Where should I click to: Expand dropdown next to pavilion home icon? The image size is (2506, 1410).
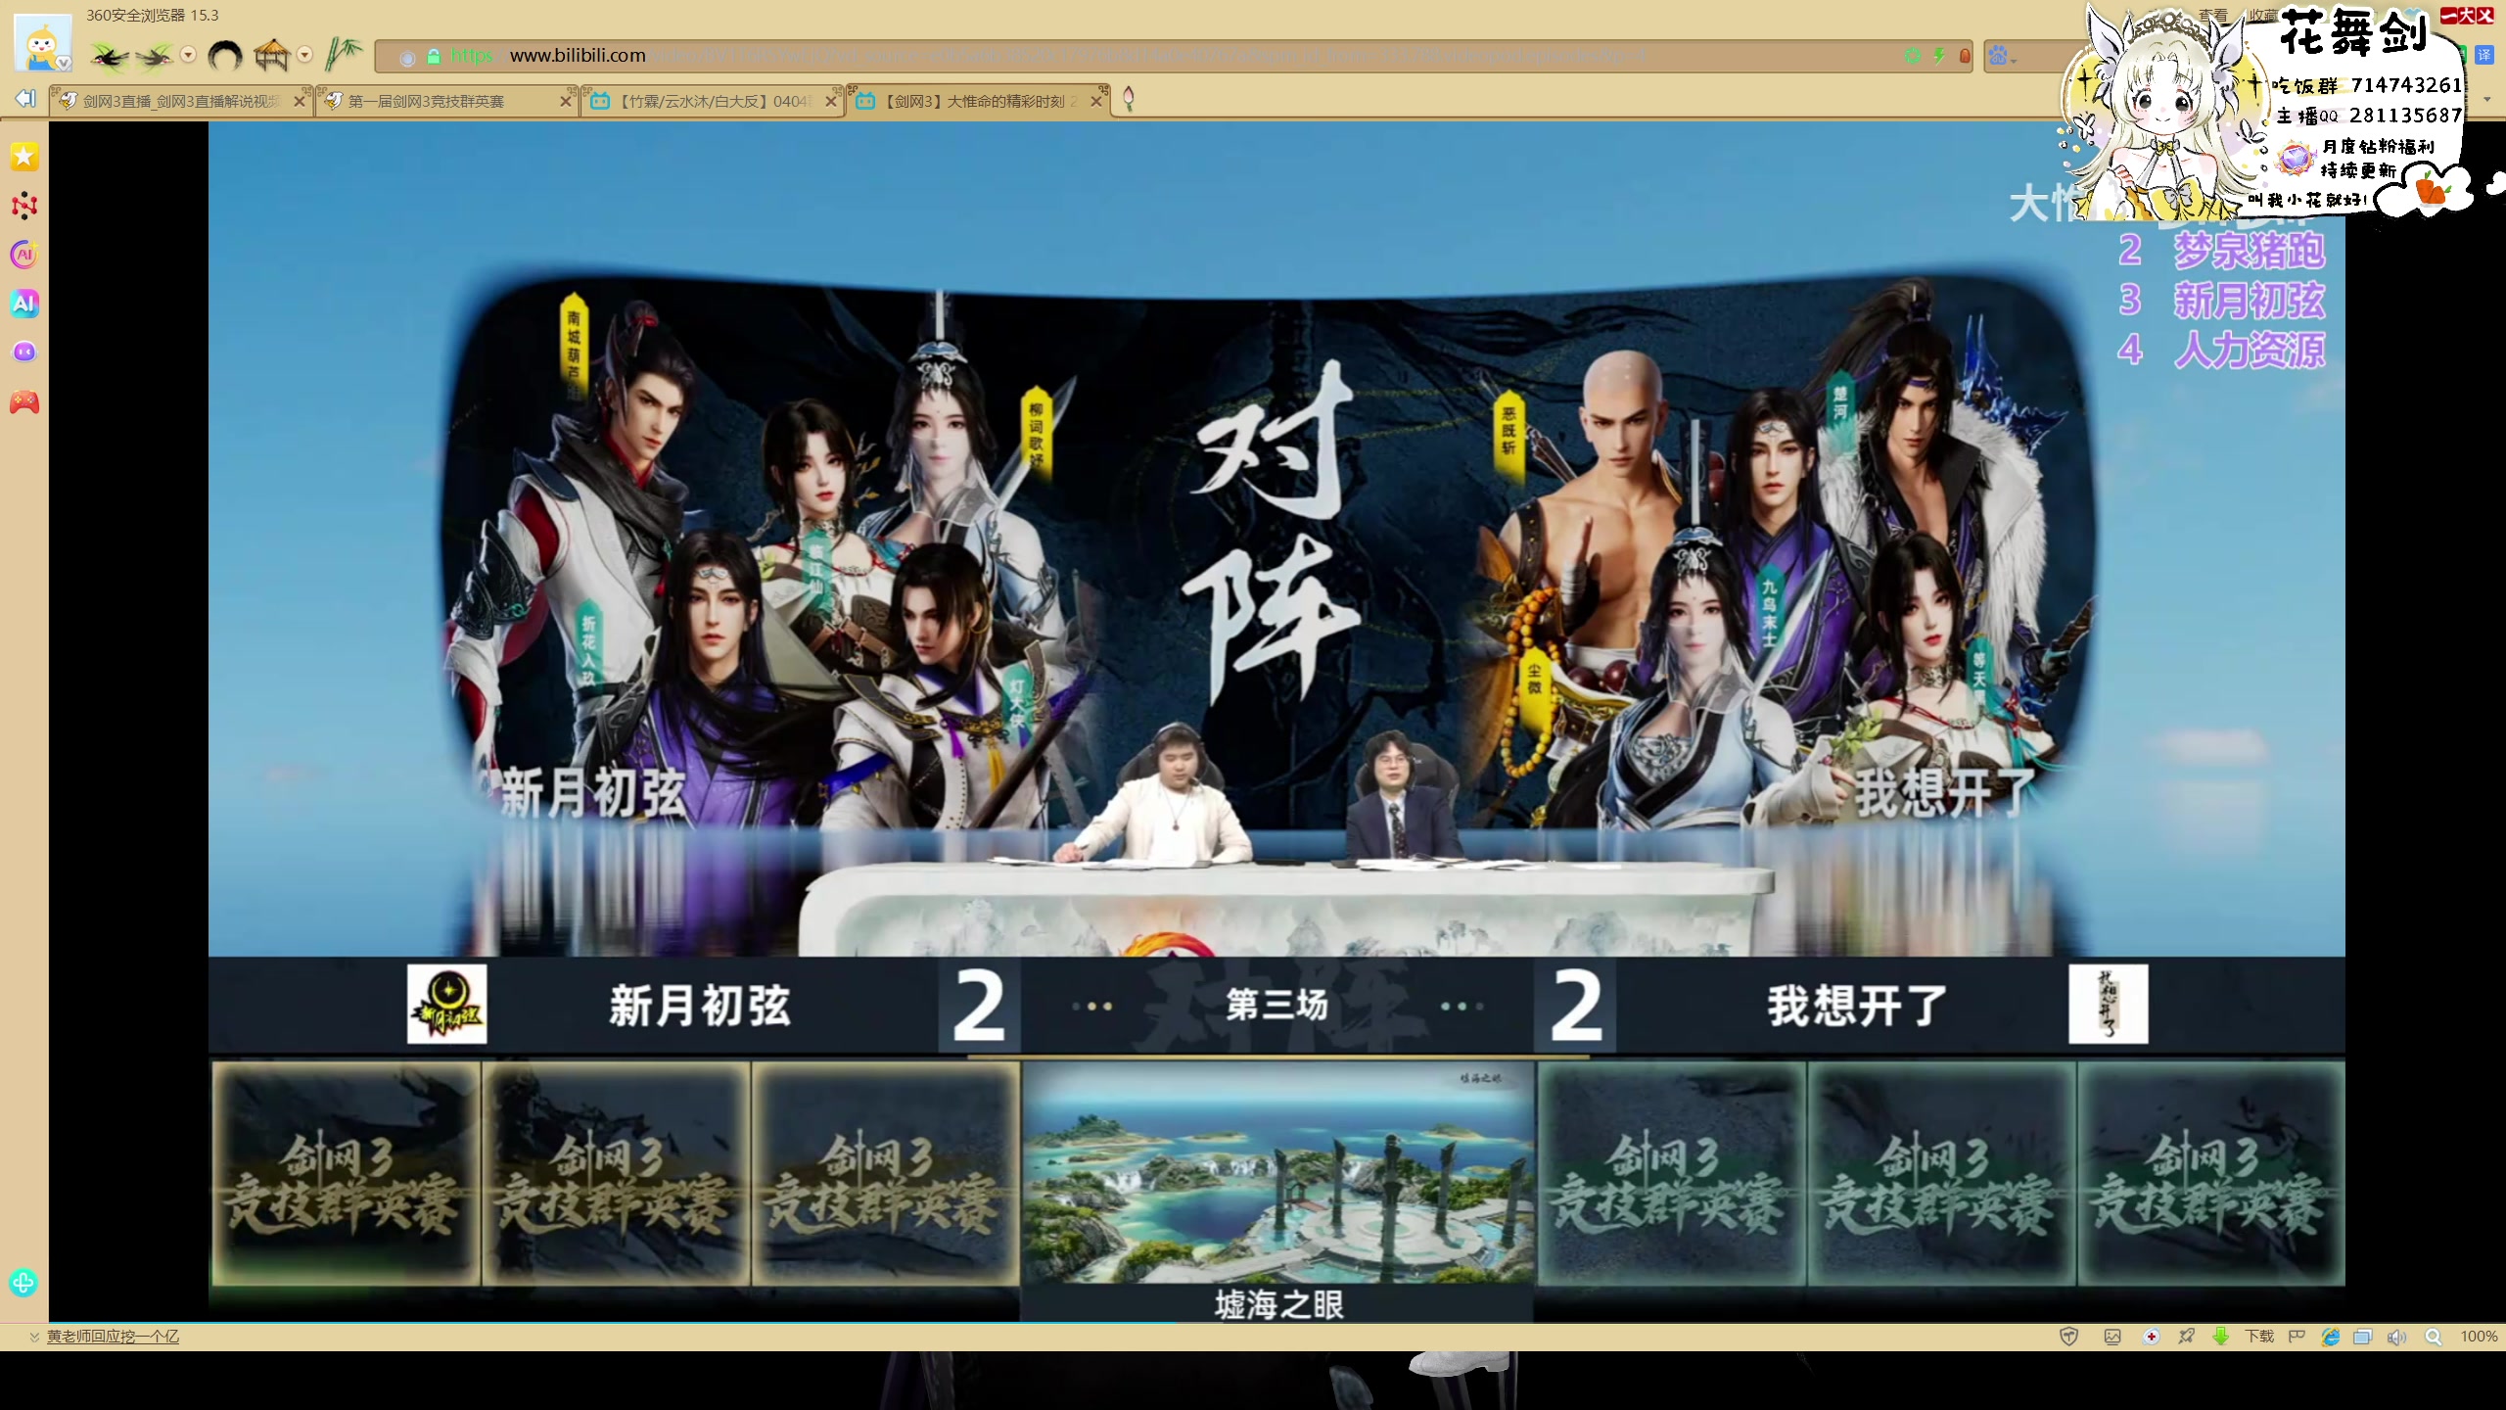[x=304, y=56]
